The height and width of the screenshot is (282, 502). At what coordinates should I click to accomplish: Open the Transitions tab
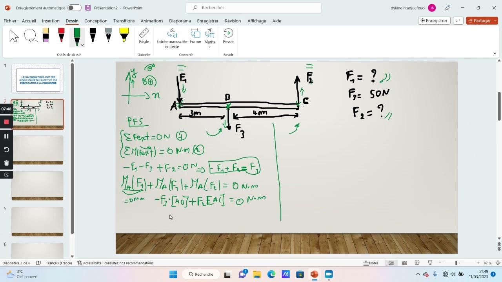[124, 21]
